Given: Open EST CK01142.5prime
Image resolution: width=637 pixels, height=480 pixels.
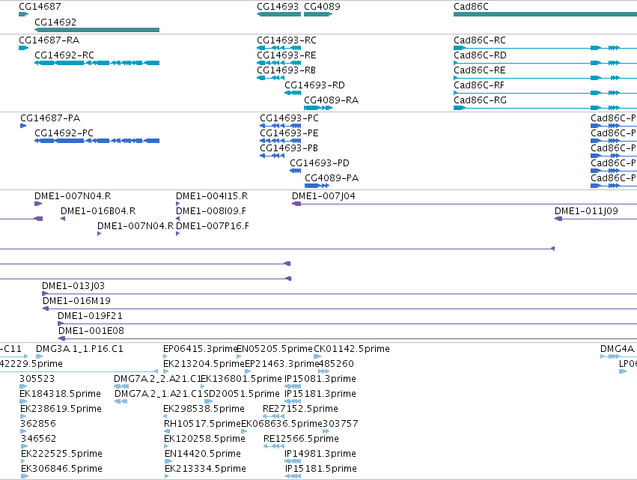Looking at the screenshot, I should [352, 349].
